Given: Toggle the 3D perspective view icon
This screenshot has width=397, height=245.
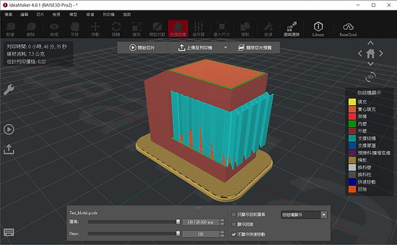Looking at the screenshot, I should (370, 76).
